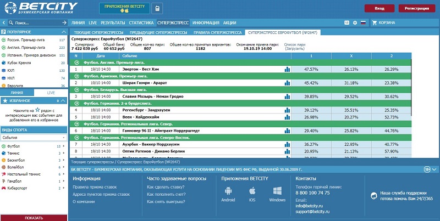Click the red ПОКАЗАТЬ button
Image resolution: width=440 pixels, height=221 pixels.
coord(34,217)
